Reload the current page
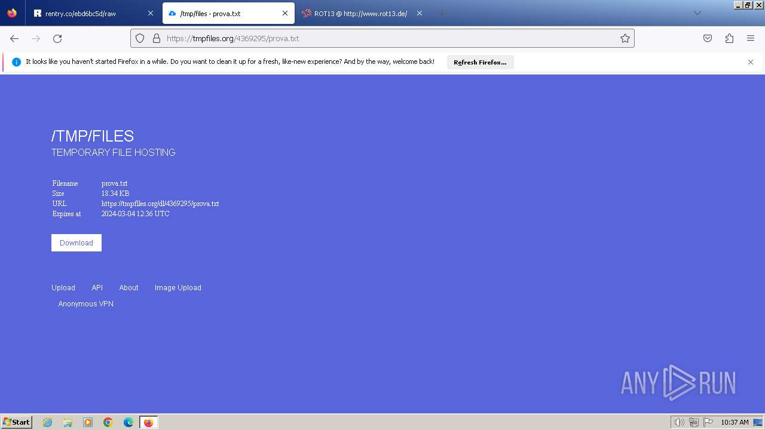This screenshot has height=430, width=765. (57, 38)
